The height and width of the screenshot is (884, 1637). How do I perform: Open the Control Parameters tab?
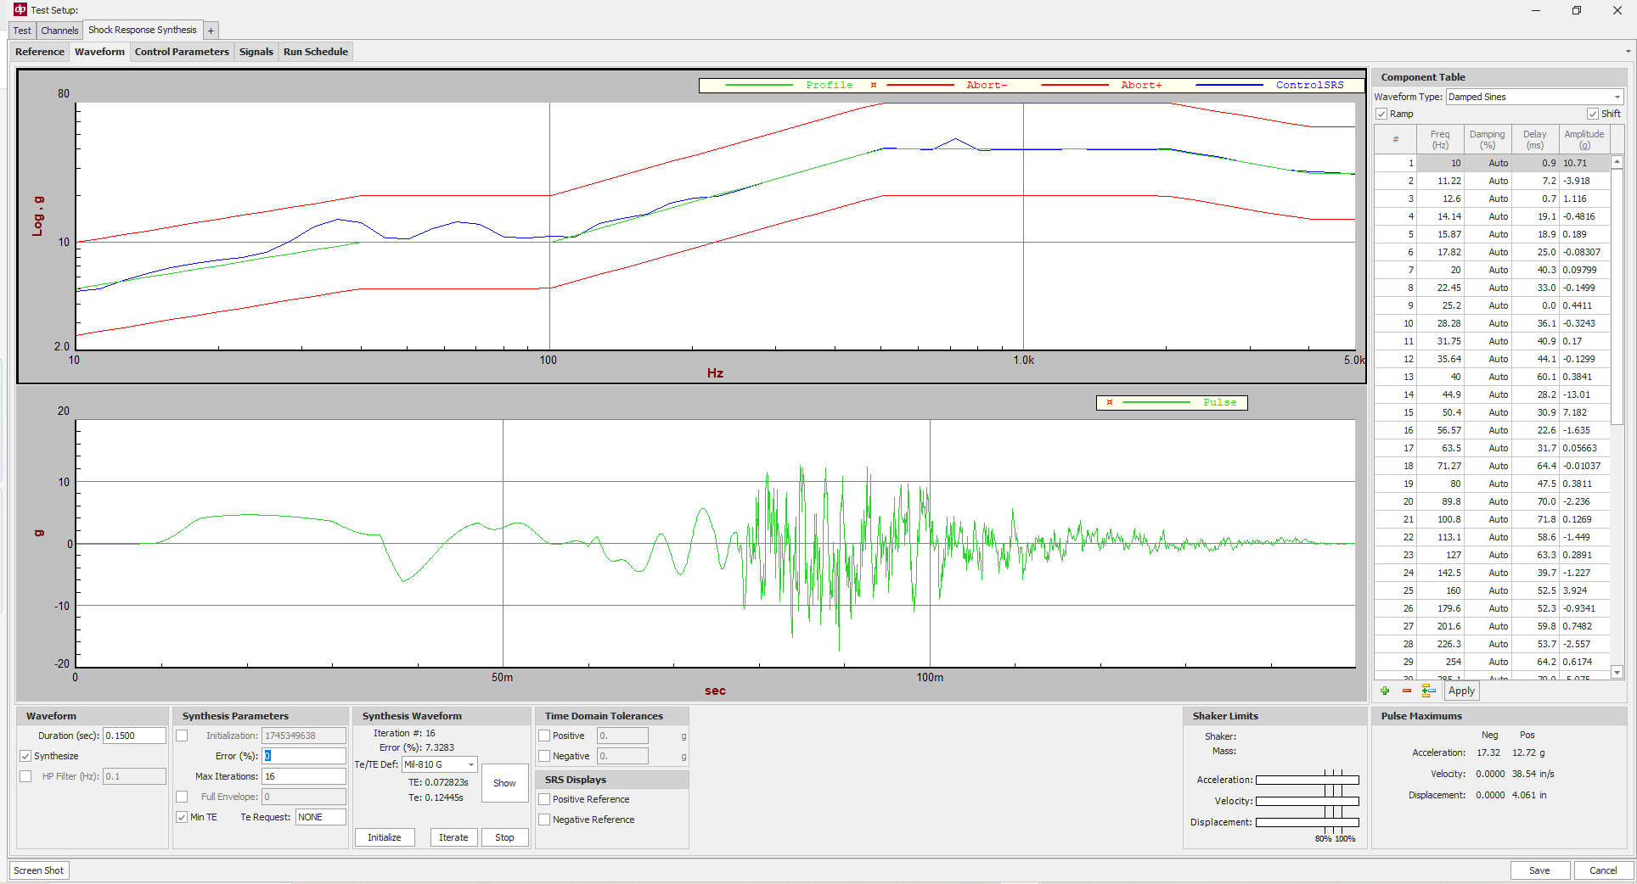[182, 51]
